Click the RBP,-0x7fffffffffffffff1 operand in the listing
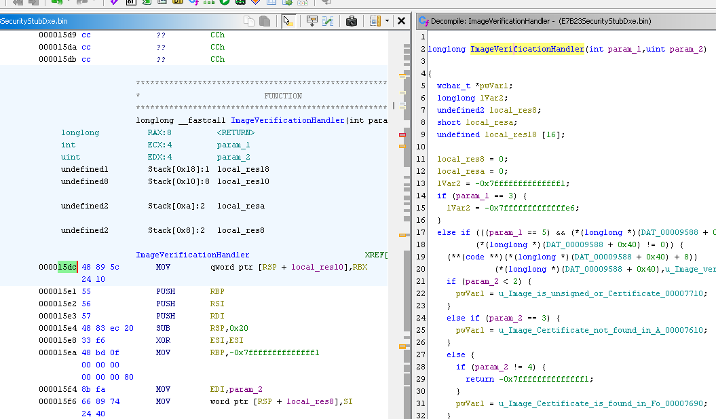716x419 pixels. (x=265, y=352)
